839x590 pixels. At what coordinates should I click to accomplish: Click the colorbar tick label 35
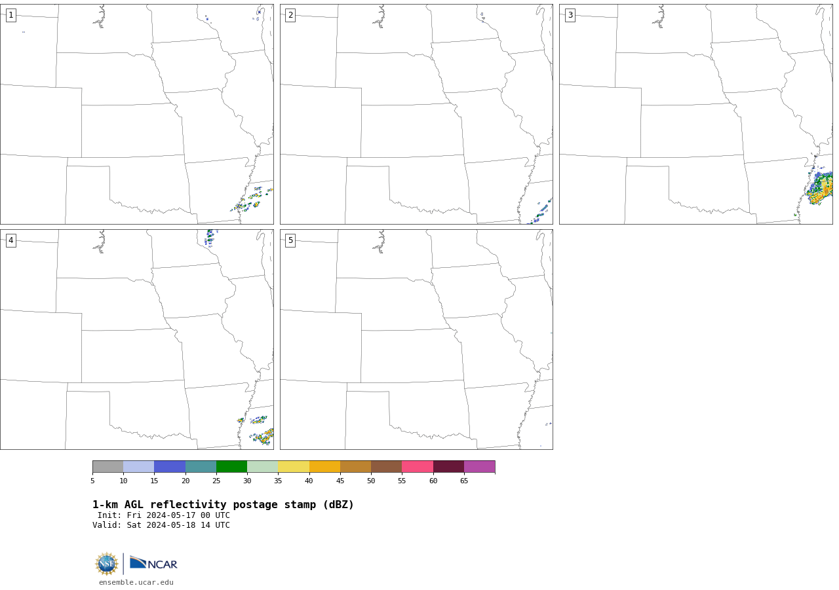click(278, 481)
